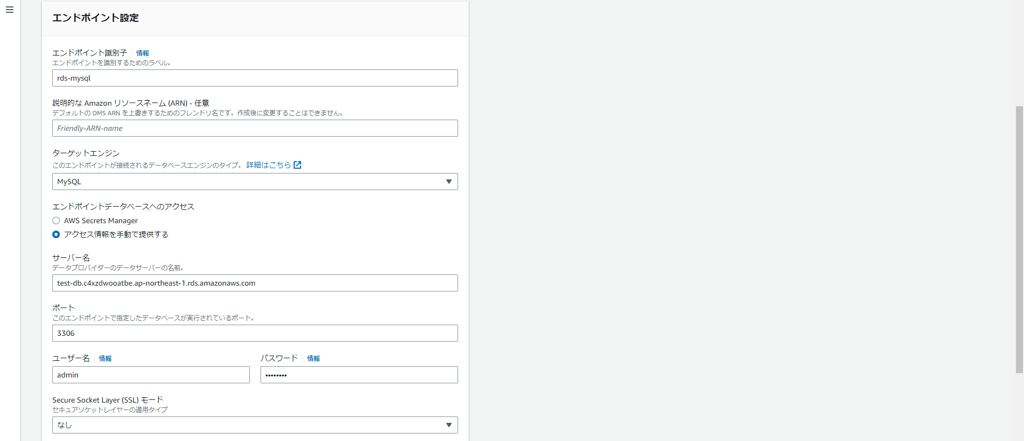Click the ユーザー名 field containing admin
The width and height of the screenshot is (1024, 441).
point(151,375)
